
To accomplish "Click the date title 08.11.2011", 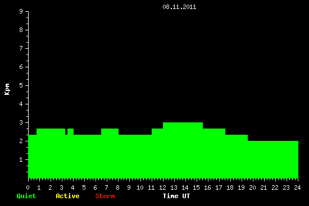I will [179, 7].
